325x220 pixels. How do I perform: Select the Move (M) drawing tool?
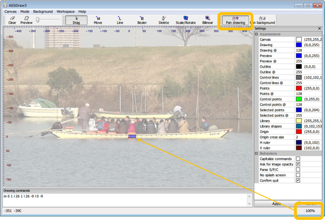pyautogui.click(x=98, y=20)
